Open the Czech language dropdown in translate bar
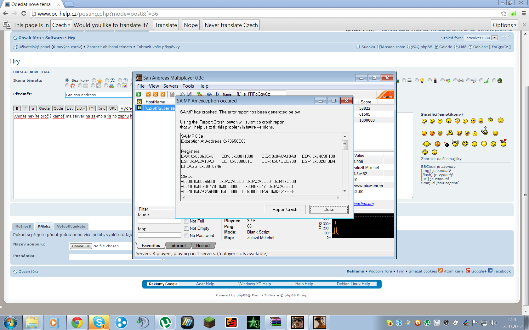The image size is (529, 330). tap(61, 25)
